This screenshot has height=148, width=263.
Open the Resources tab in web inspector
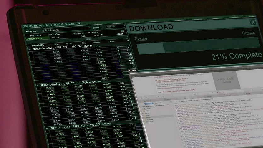coord(188,98)
